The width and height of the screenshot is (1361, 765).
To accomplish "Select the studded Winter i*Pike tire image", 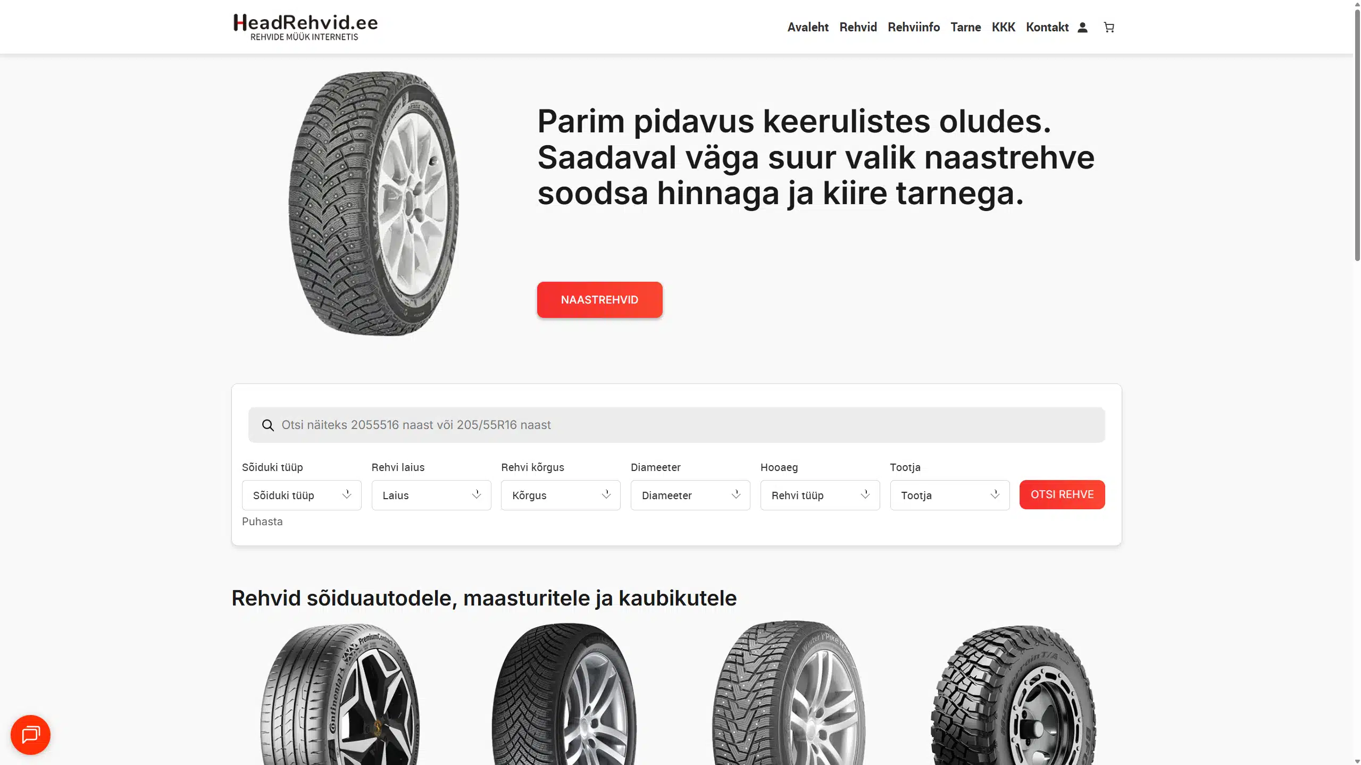I will click(789, 693).
